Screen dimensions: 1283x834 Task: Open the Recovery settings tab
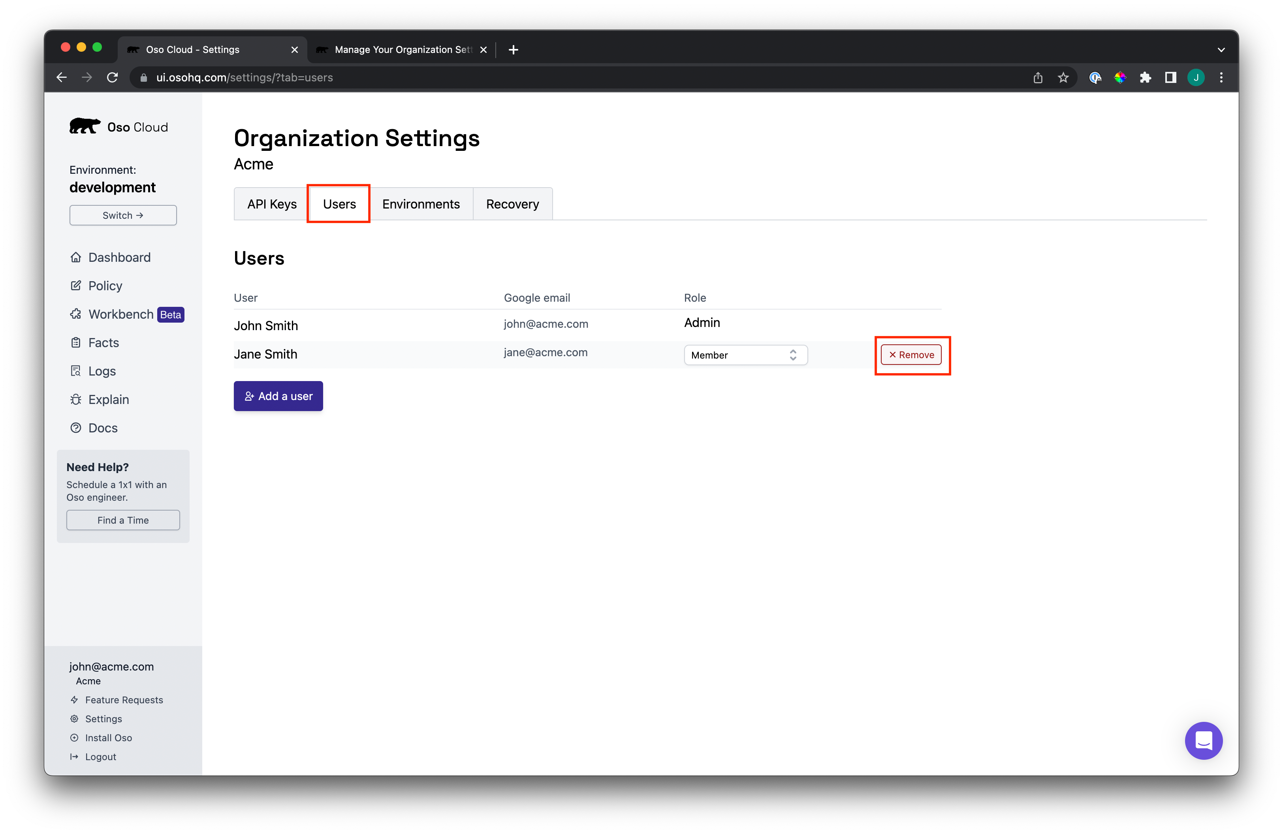pos(512,204)
